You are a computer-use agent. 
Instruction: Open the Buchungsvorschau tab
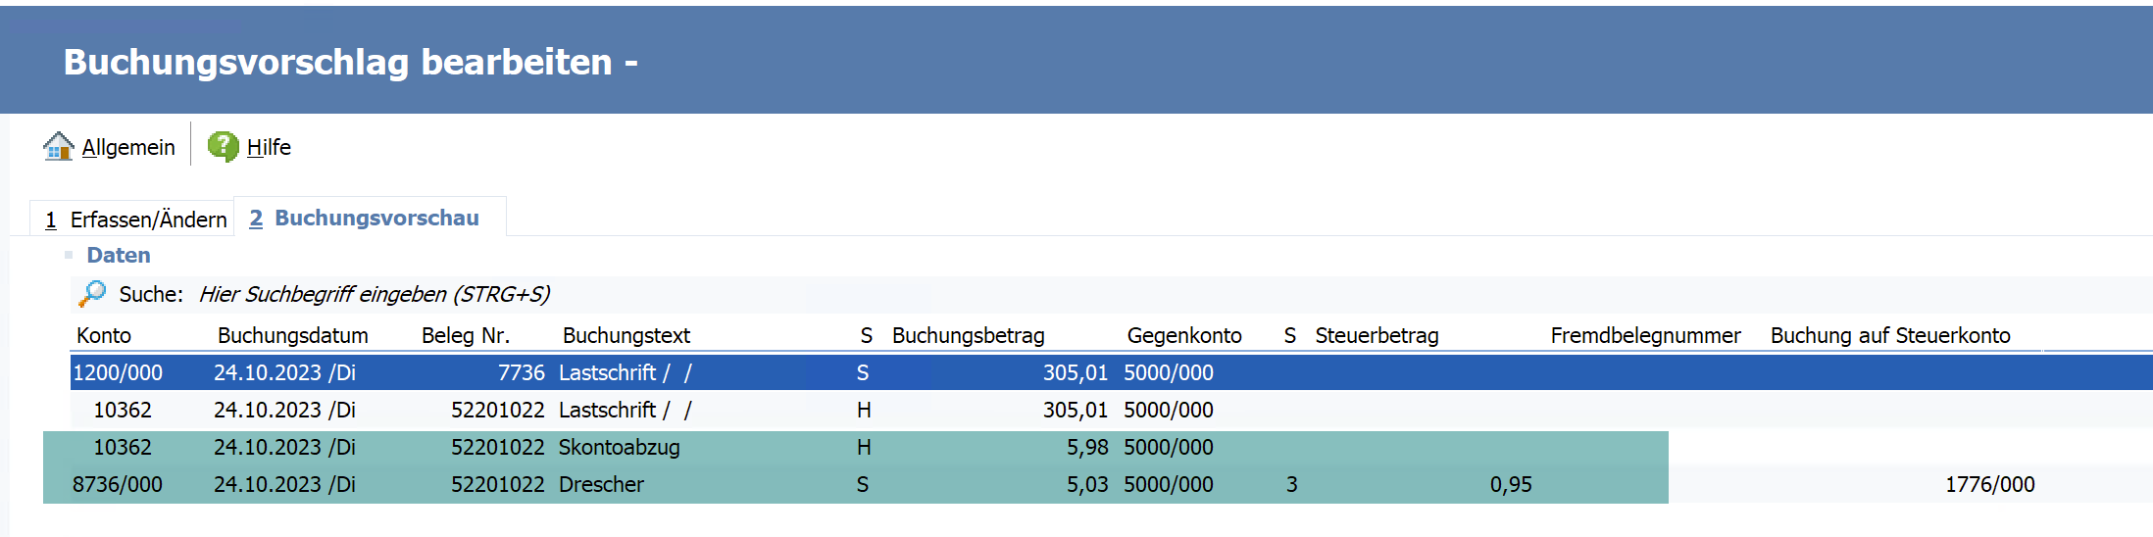tap(365, 219)
